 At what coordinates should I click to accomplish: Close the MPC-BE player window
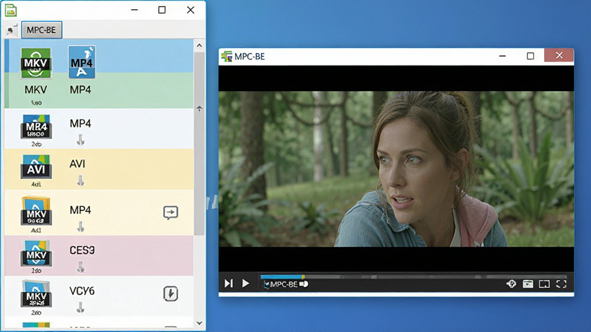(x=559, y=55)
